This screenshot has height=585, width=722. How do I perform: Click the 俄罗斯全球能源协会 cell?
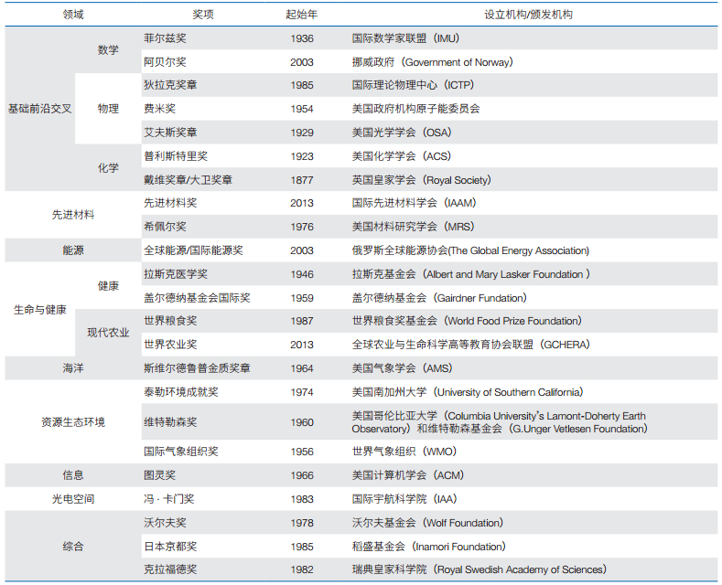click(x=470, y=250)
